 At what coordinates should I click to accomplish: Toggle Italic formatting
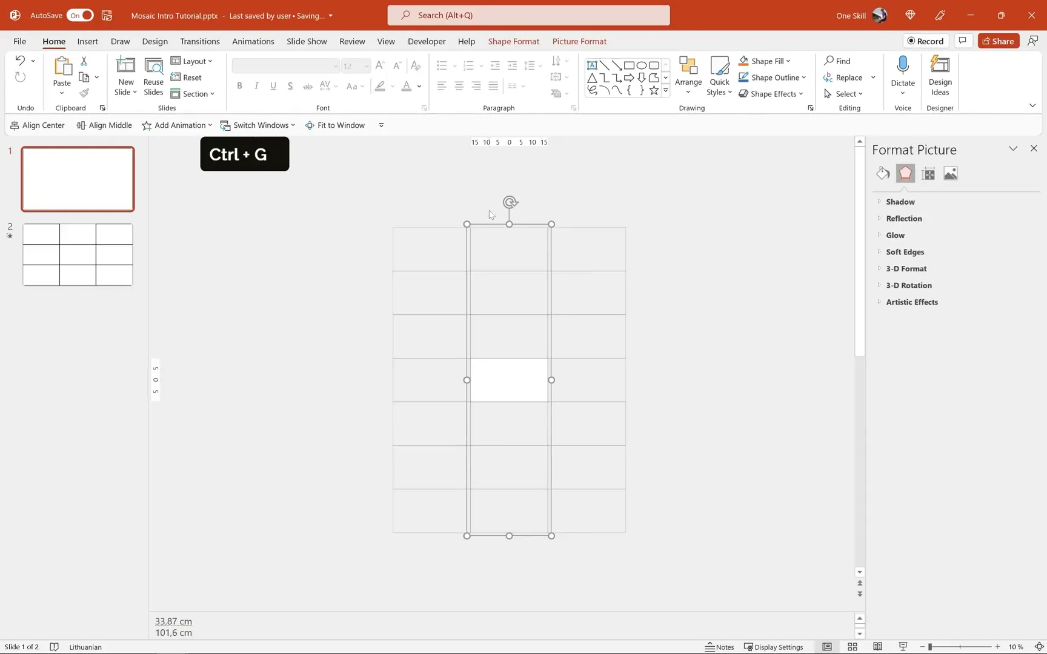[256, 86]
